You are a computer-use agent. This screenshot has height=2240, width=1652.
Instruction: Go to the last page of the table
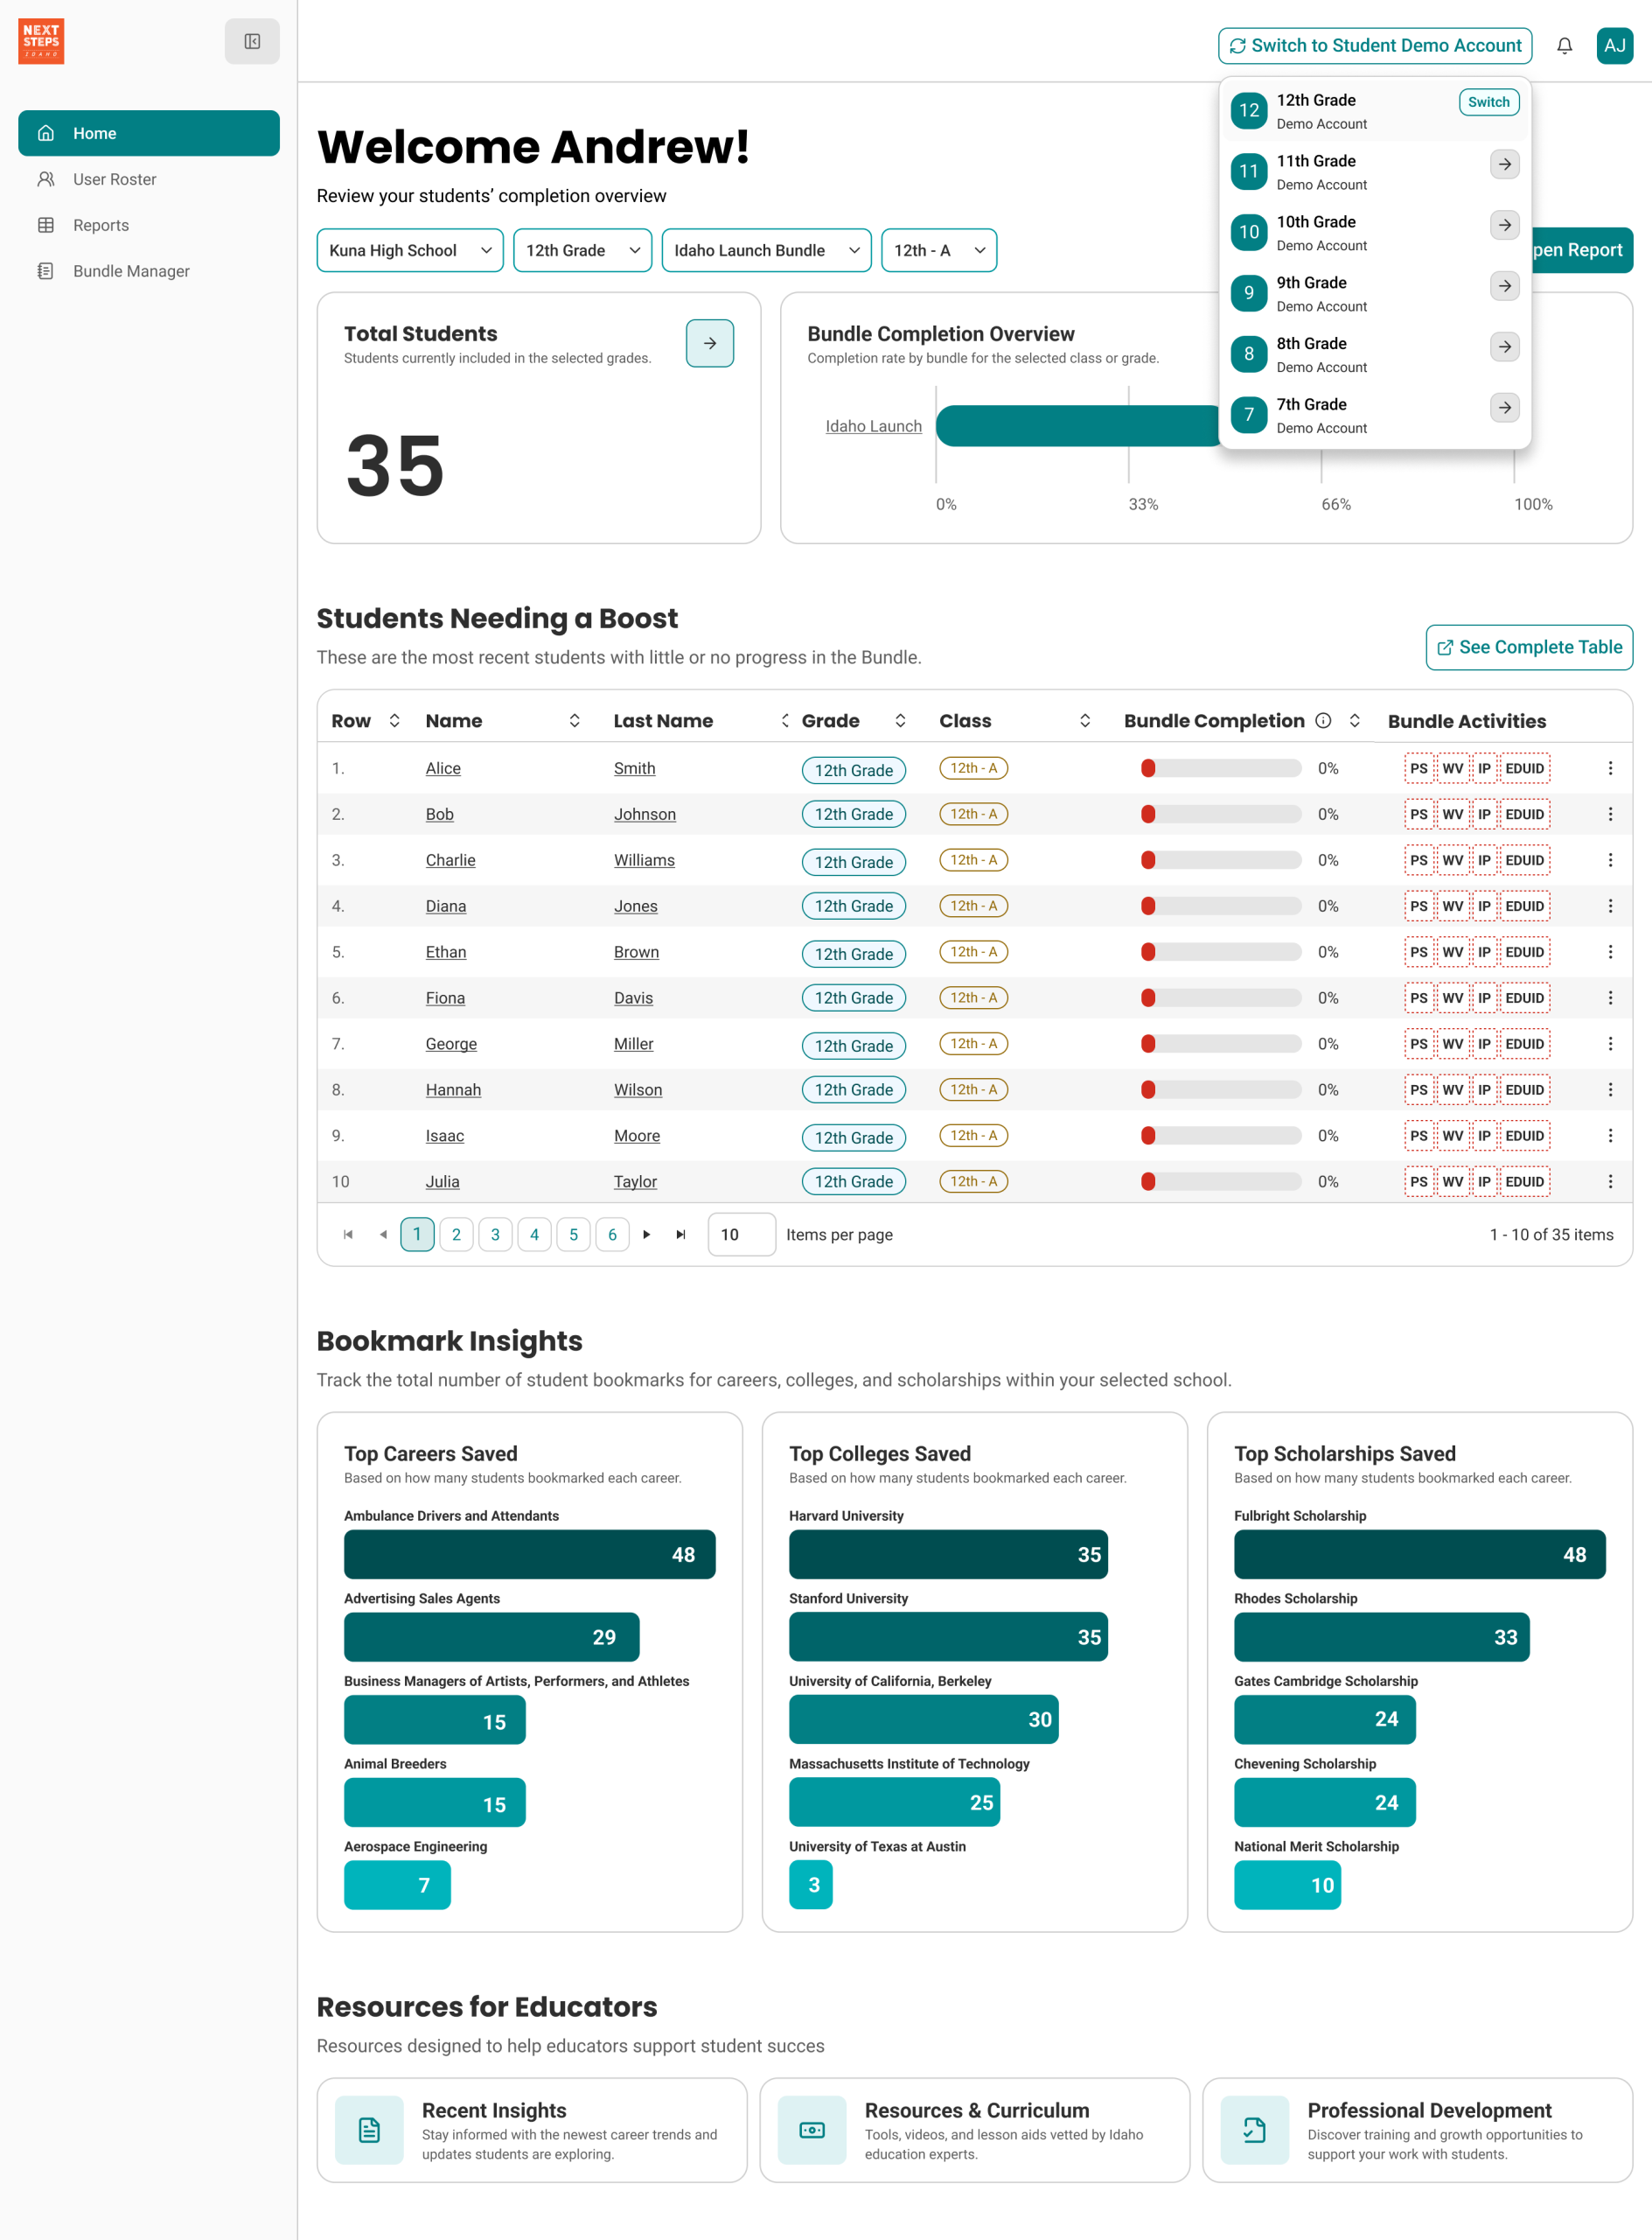[x=681, y=1235]
